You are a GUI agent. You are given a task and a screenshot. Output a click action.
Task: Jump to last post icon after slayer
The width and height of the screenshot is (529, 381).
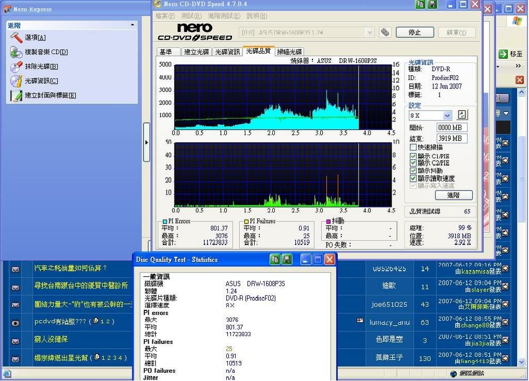[x=505, y=286]
